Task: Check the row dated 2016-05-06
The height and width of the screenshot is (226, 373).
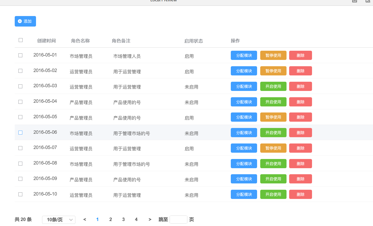Action: [x=20, y=133]
